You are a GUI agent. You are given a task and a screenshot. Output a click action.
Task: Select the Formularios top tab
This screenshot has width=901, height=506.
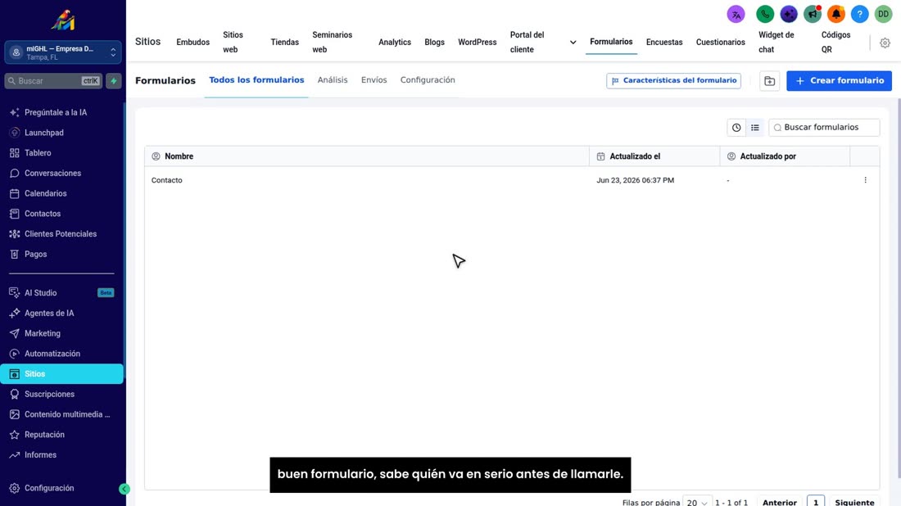[x=611, y=42]
